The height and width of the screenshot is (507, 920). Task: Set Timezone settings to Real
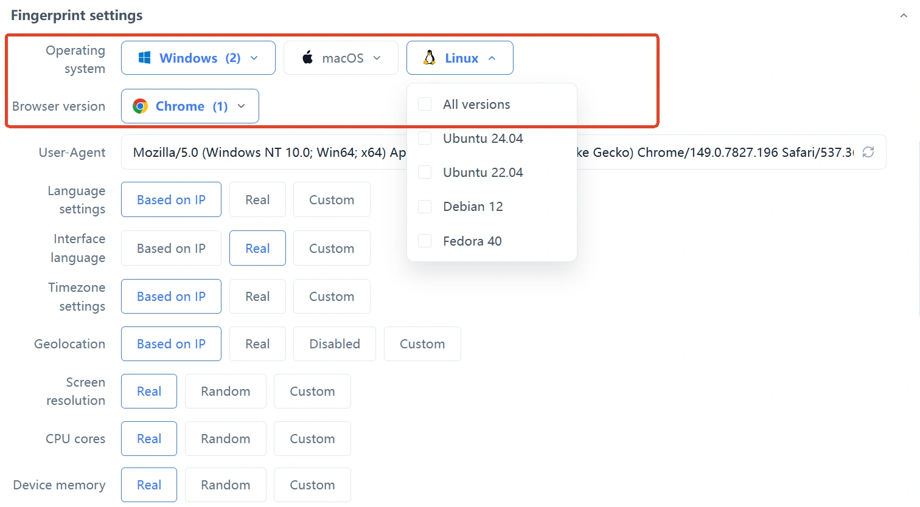(257, 296)
